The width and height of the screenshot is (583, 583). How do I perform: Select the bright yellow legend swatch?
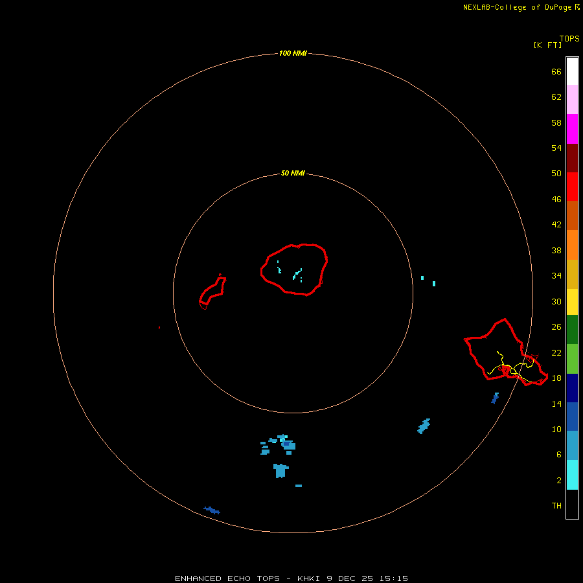[572, 302]
